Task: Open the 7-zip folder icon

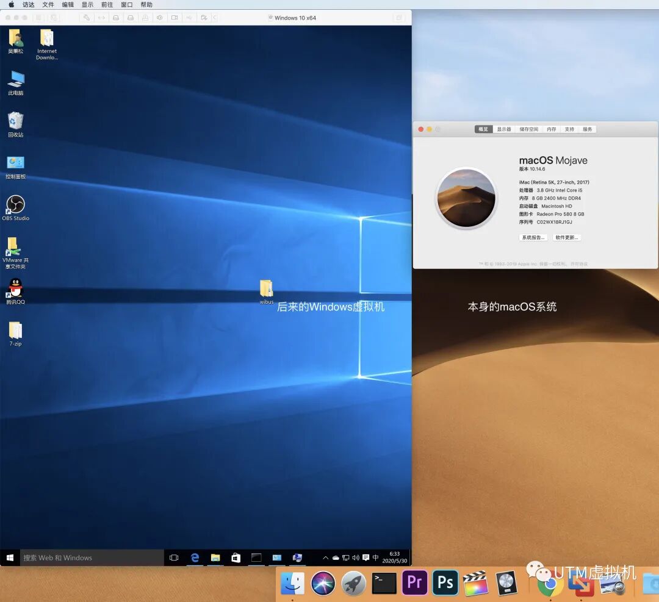Action: [15, 334]
